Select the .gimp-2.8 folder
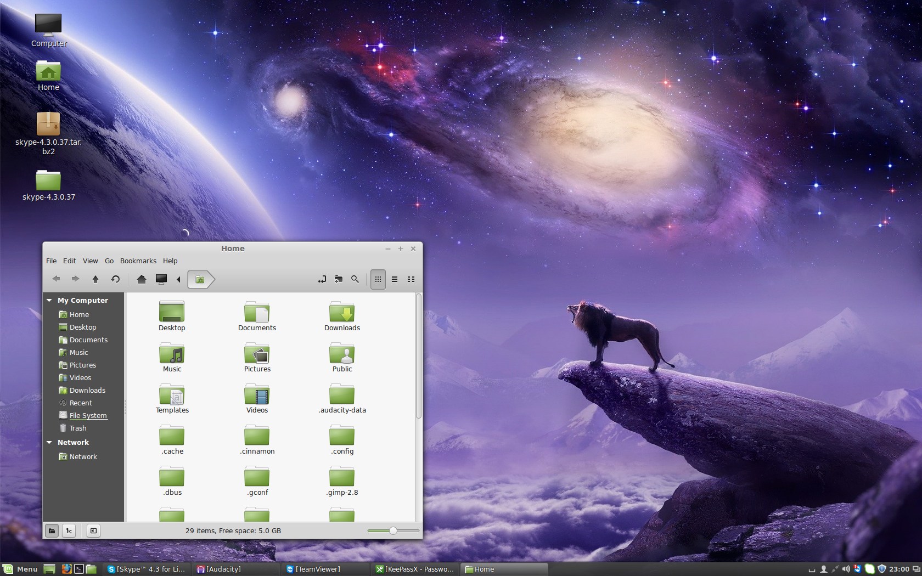Screen dimensions: 922x576 click(342, 480)
